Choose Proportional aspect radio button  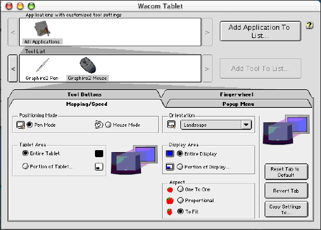tap(180, 200)
